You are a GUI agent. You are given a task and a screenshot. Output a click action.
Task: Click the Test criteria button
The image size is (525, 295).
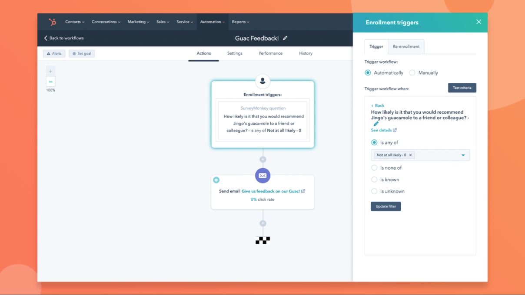coord(462,88)
